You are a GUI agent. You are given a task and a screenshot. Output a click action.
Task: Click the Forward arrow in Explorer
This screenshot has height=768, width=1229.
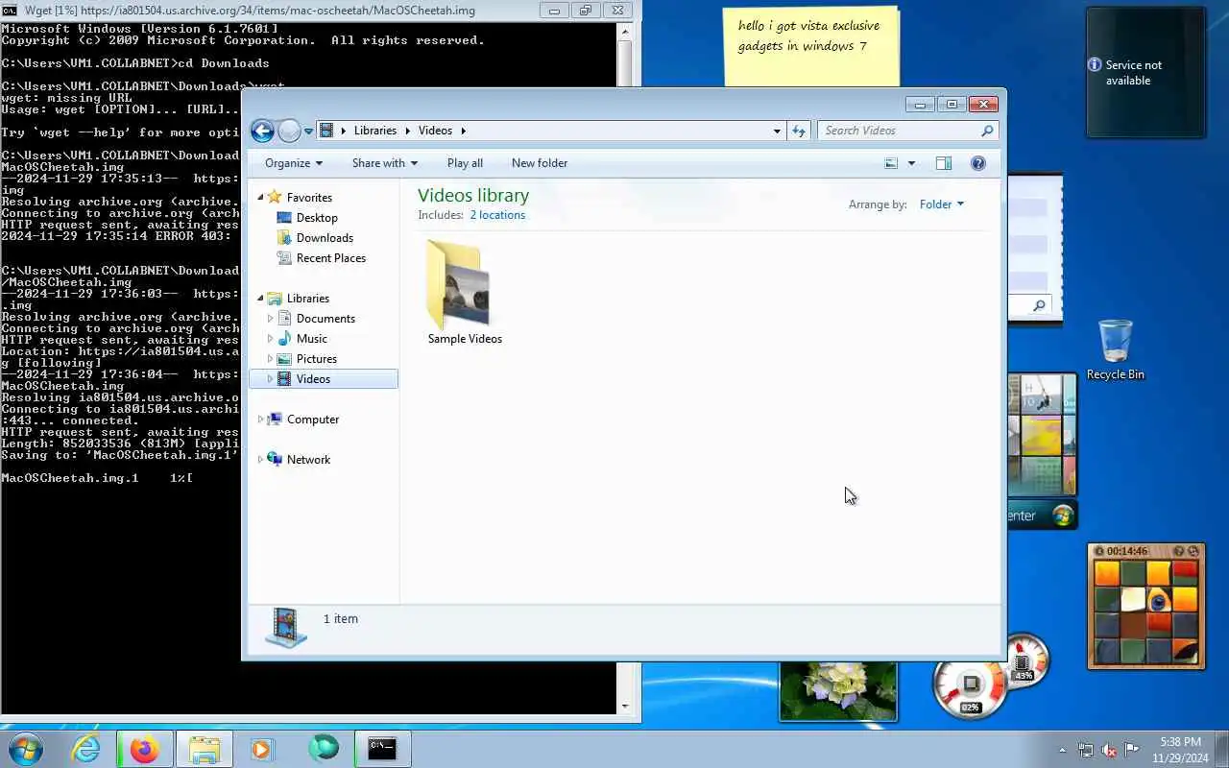[289, 132]
